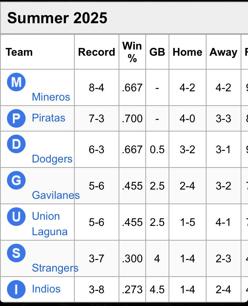
Task: Open the Union Laguna team link
Action: (x=50, y=224)
